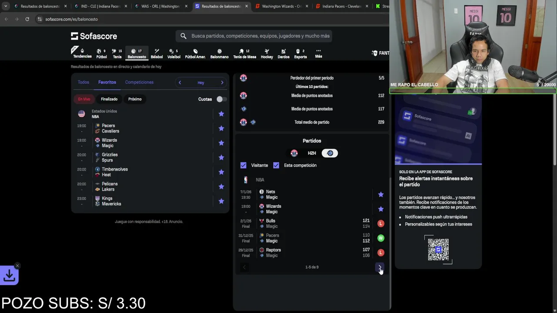
Task: Switch to WAS - ORL Washington tab
Action: coord(161,7)
